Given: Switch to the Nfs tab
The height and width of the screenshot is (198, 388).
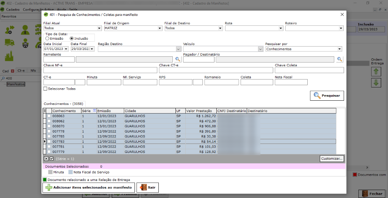Looking at the screenshot, I should (x=33, y=71).
